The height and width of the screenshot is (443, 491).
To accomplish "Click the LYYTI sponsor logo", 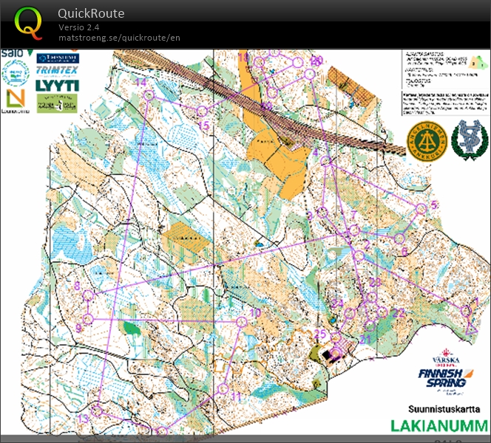I will click(58, 85).
